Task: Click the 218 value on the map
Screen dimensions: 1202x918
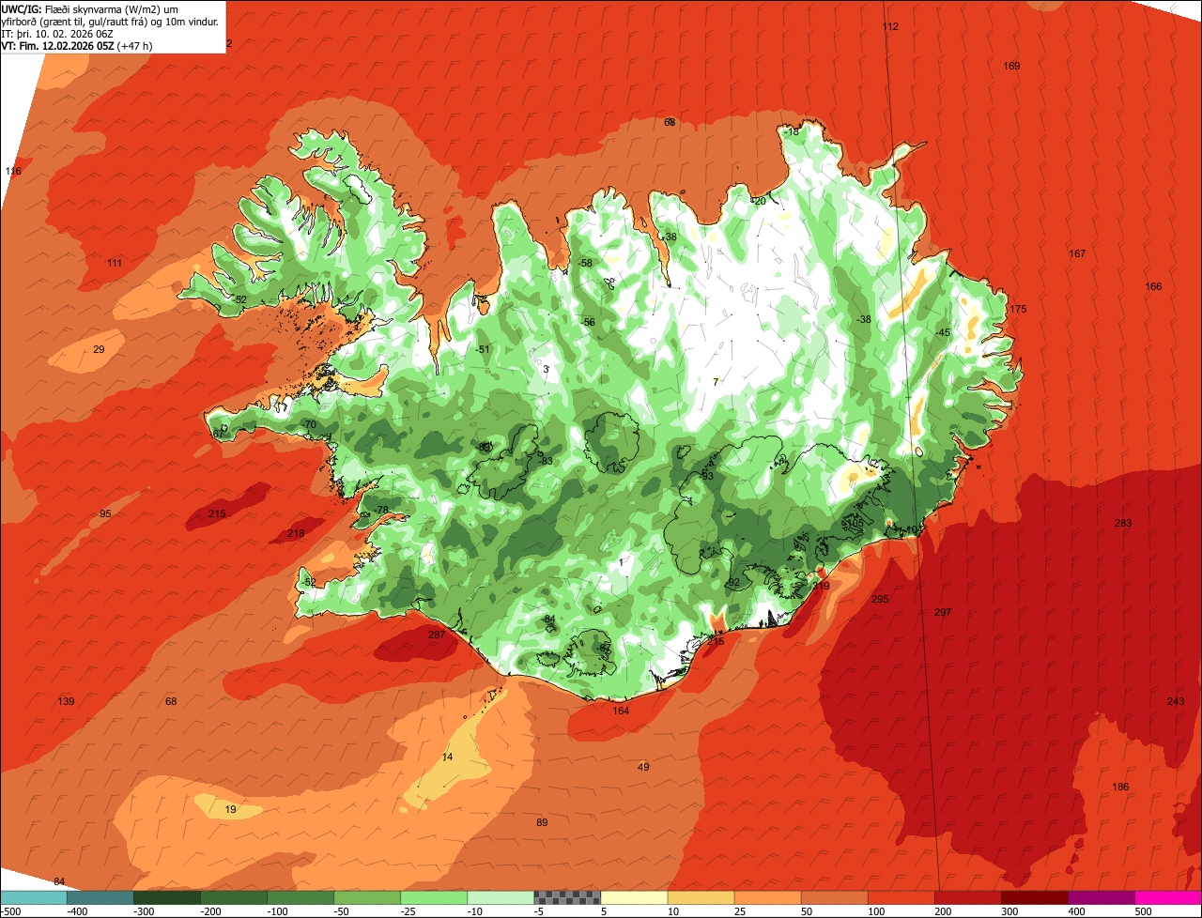Action: click(x=296, y=533)
